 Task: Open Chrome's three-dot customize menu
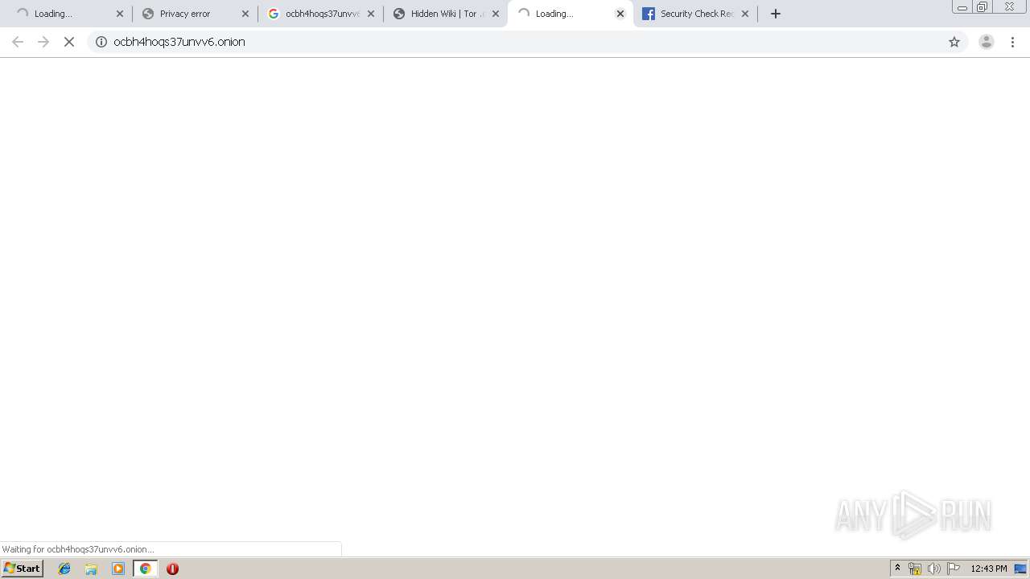coord(1013,42)
